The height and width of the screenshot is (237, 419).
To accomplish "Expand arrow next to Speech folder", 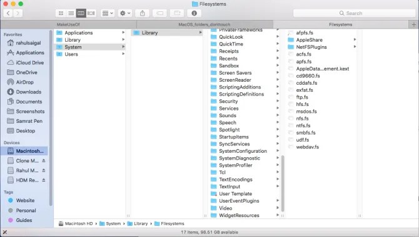I will point(278,123).
